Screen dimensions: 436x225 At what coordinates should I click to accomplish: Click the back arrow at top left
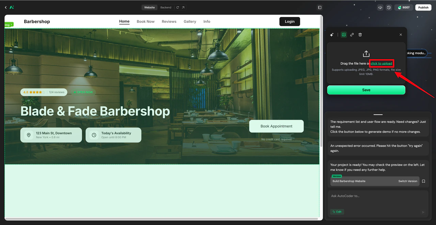(5, 7)
